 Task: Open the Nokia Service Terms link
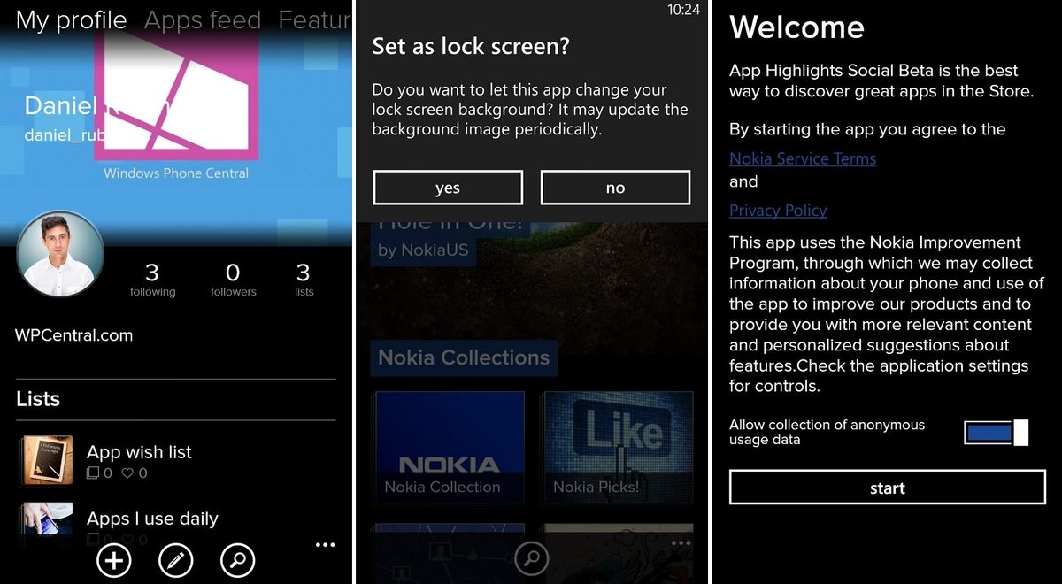coord(803,158)
